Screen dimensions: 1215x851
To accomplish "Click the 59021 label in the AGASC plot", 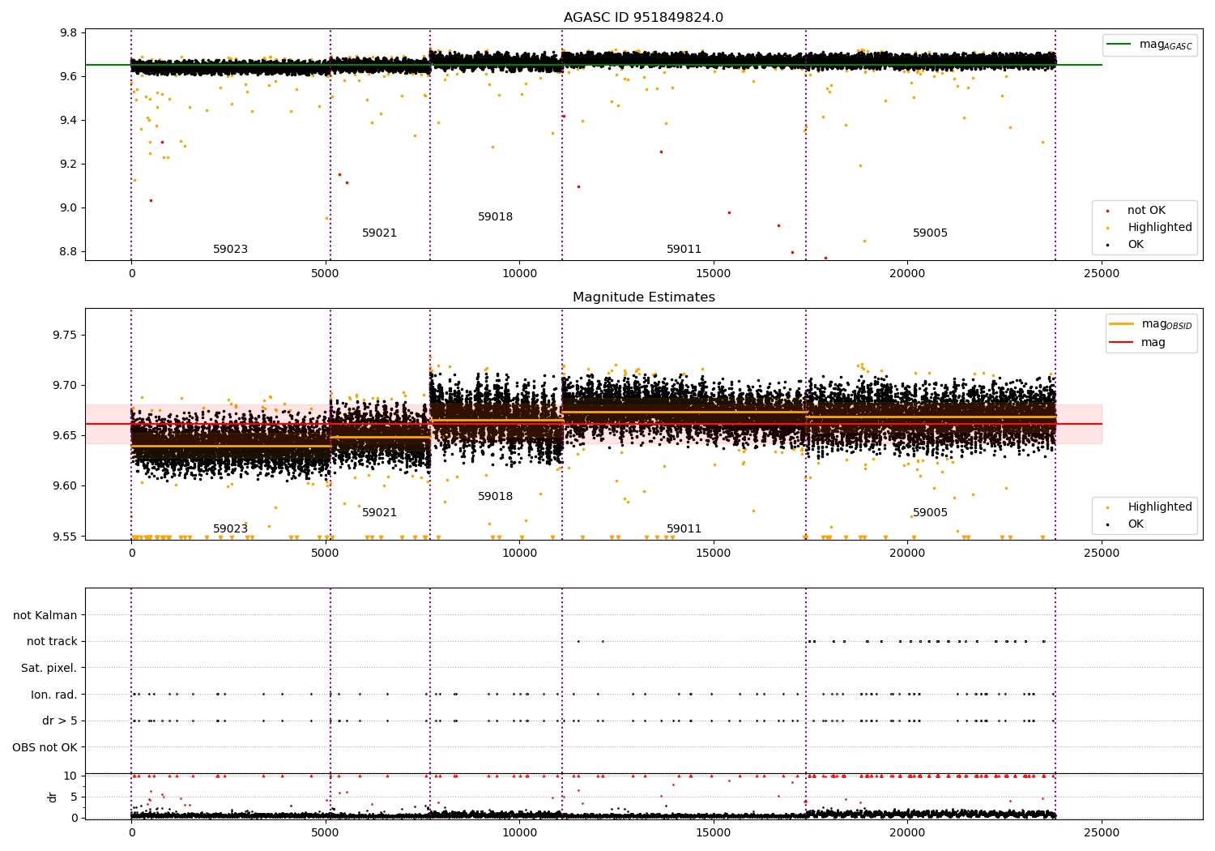I will point(379,233).
